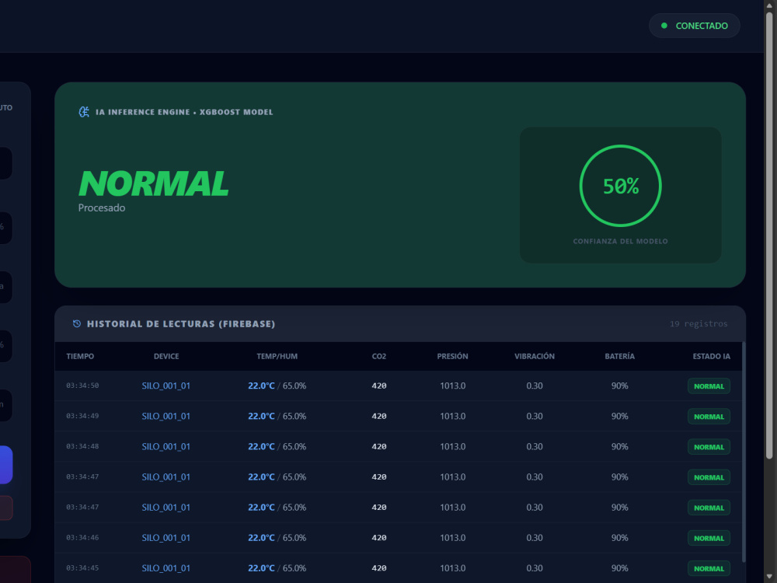Click the 0.30 vibration in the 03:34:46 row
The image size is (777, 583).
click(535, 538)
